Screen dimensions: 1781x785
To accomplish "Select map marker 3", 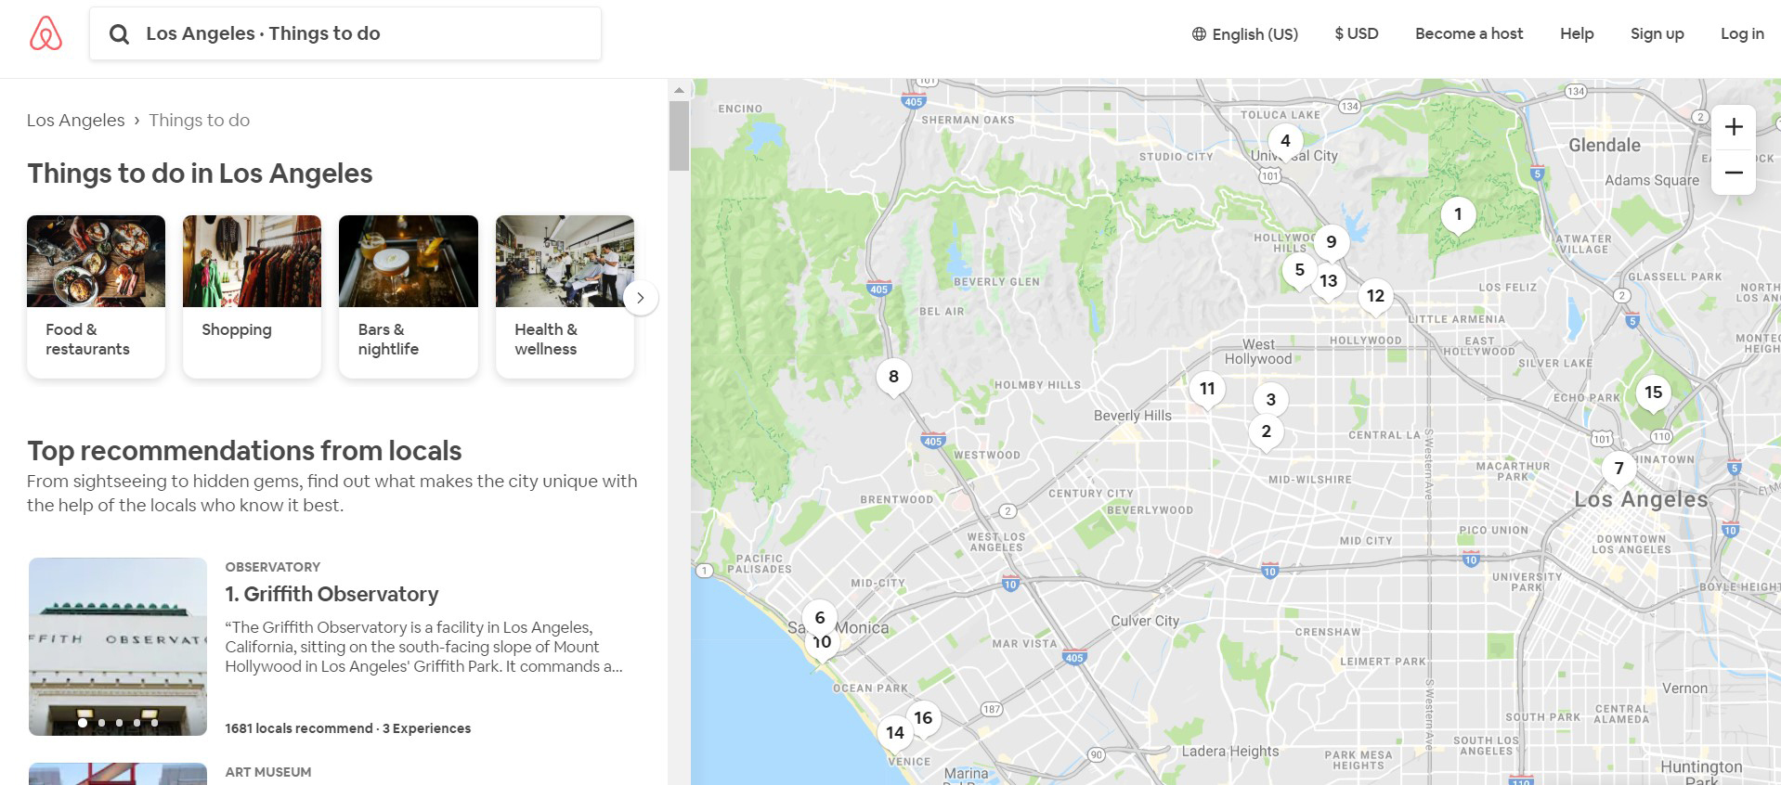I will (1270, 400).
